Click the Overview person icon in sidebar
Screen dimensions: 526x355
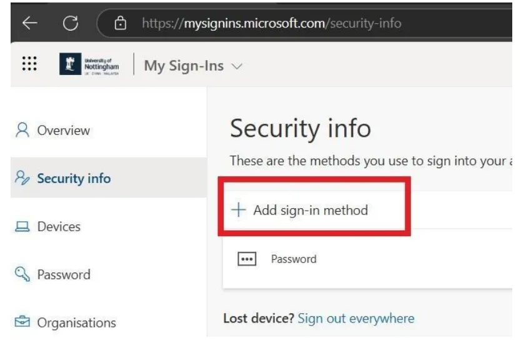pyautogui.click(x=22, y=130)
